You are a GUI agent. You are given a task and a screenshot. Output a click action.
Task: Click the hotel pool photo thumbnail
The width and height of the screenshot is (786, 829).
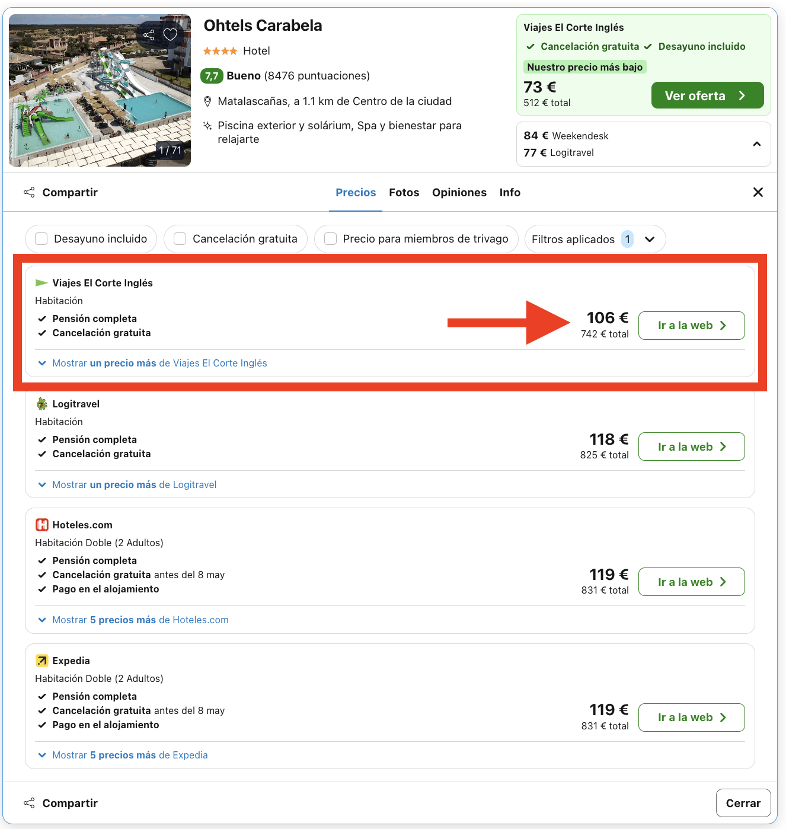coord(99,90)
